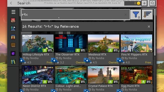Click the blue sparkle badge on Fins N' Flippers
Screen dimensions: 164x92
120,60
